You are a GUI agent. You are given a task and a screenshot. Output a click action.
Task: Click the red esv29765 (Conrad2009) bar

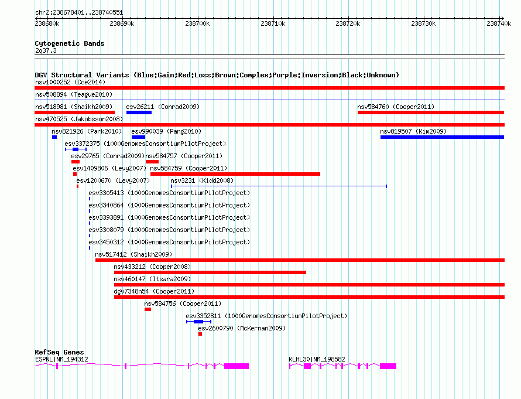coord(76,162)
